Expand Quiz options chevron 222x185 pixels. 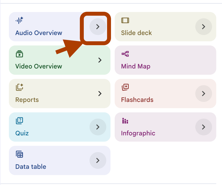(98, 127)
